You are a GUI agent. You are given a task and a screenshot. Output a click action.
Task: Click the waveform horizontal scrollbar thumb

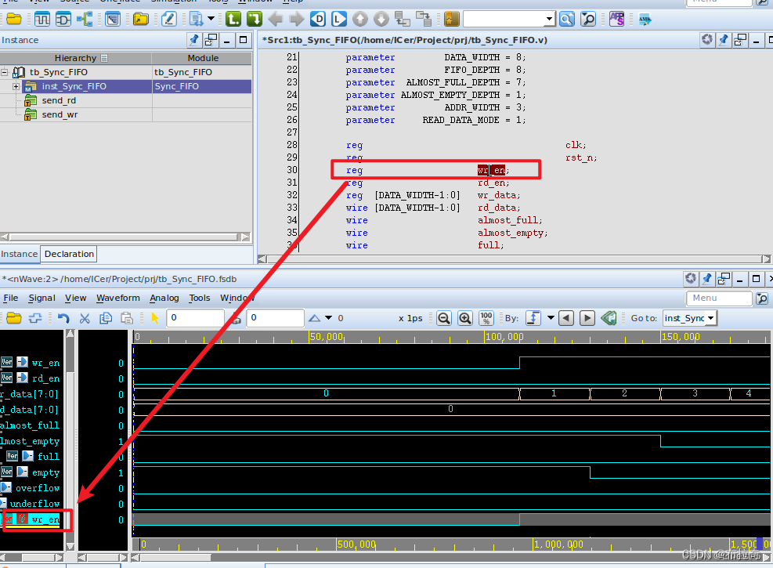tap(175, 558)
